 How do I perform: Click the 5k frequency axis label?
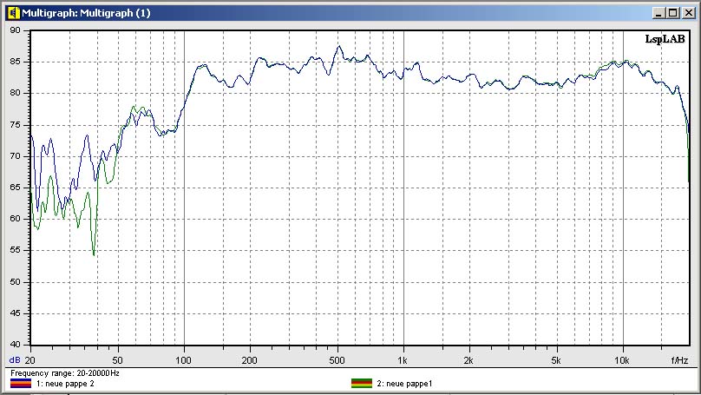(x=555, y=360)
